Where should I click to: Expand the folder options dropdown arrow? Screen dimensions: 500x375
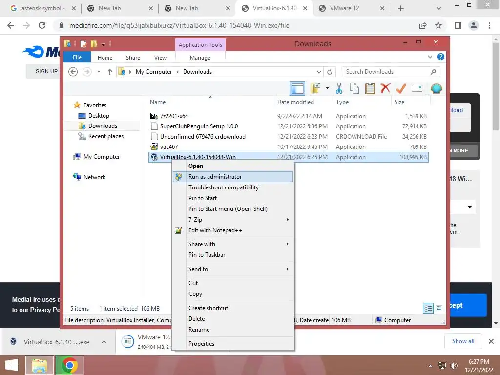pos(327,88)
